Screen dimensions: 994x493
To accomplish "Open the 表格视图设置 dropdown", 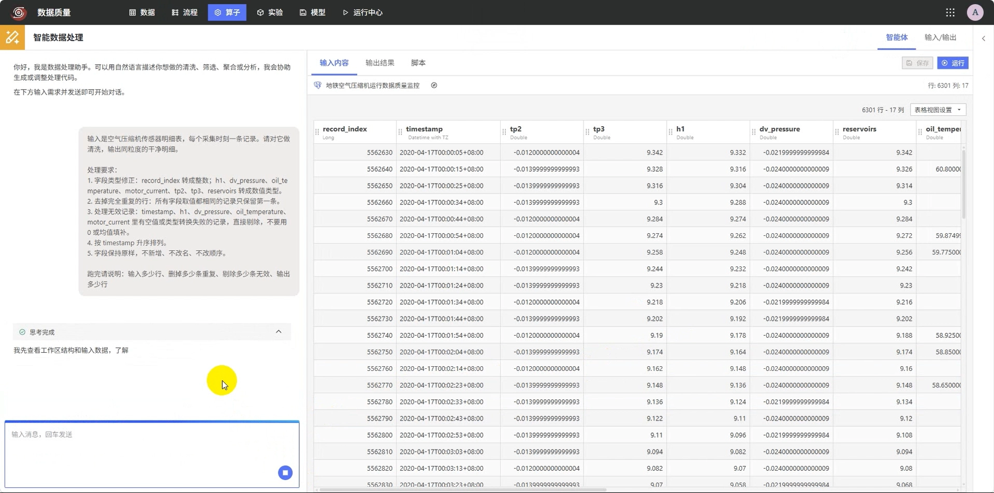I will pos(938,110).
